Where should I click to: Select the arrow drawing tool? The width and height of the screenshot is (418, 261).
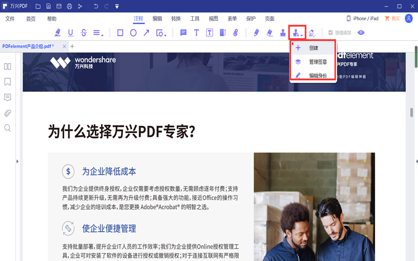(x=147, y=32)
